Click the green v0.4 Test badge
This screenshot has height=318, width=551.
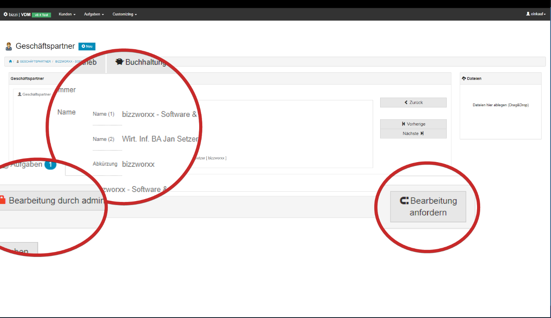tap(41, 15)
